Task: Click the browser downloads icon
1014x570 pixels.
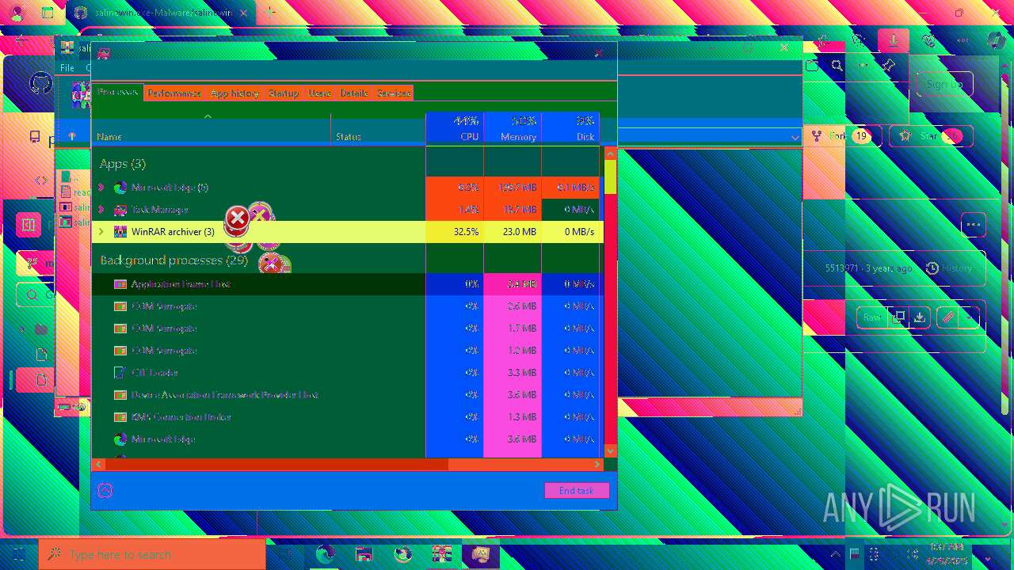Action: (894, 40)
